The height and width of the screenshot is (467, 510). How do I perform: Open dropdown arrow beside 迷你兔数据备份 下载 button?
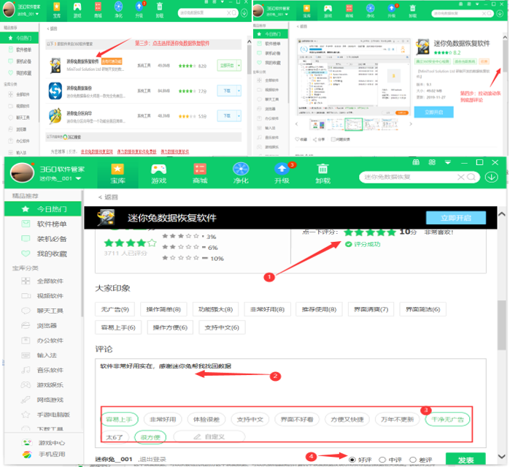pos(239,91)
